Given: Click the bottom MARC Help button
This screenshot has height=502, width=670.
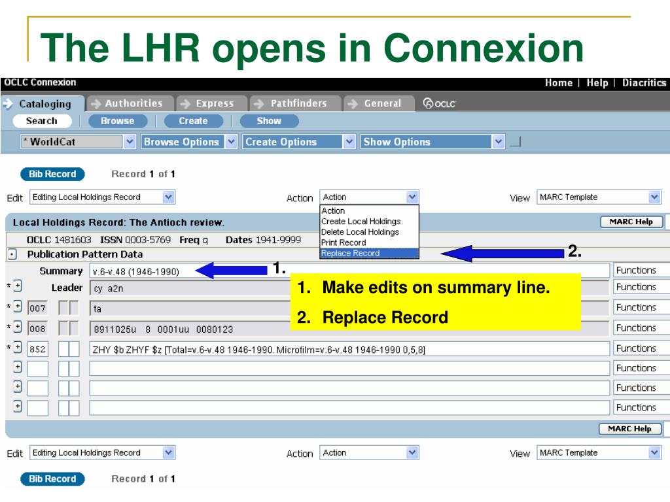Looking at the screenshot, I should click(x=629, y=429).
